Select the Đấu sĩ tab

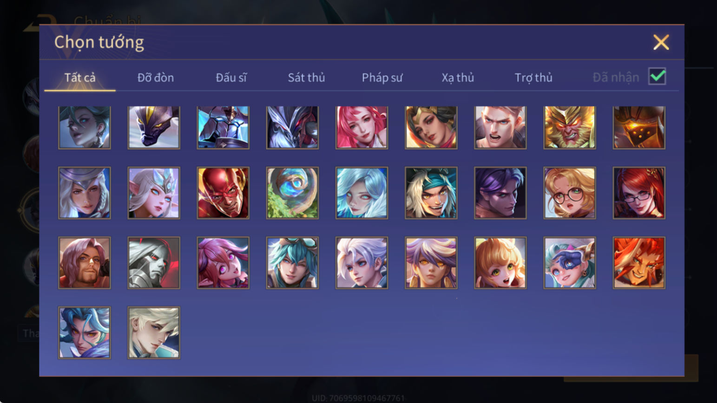click(x=231, y=78)
